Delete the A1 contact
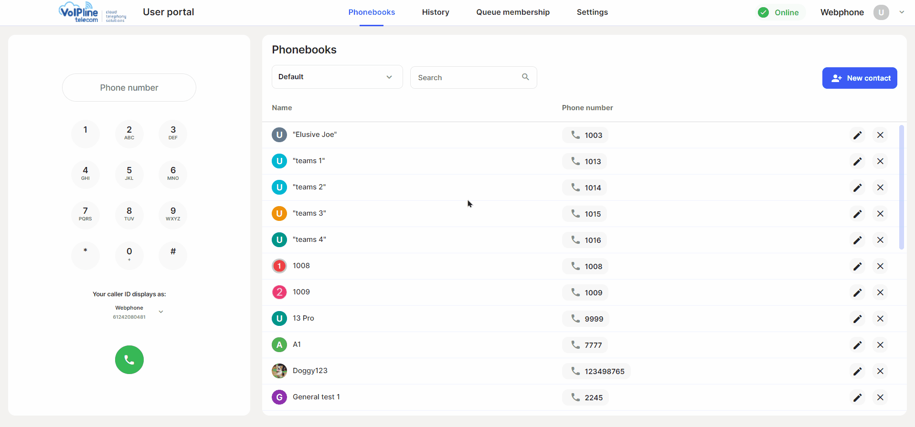 tap(880, 345)
